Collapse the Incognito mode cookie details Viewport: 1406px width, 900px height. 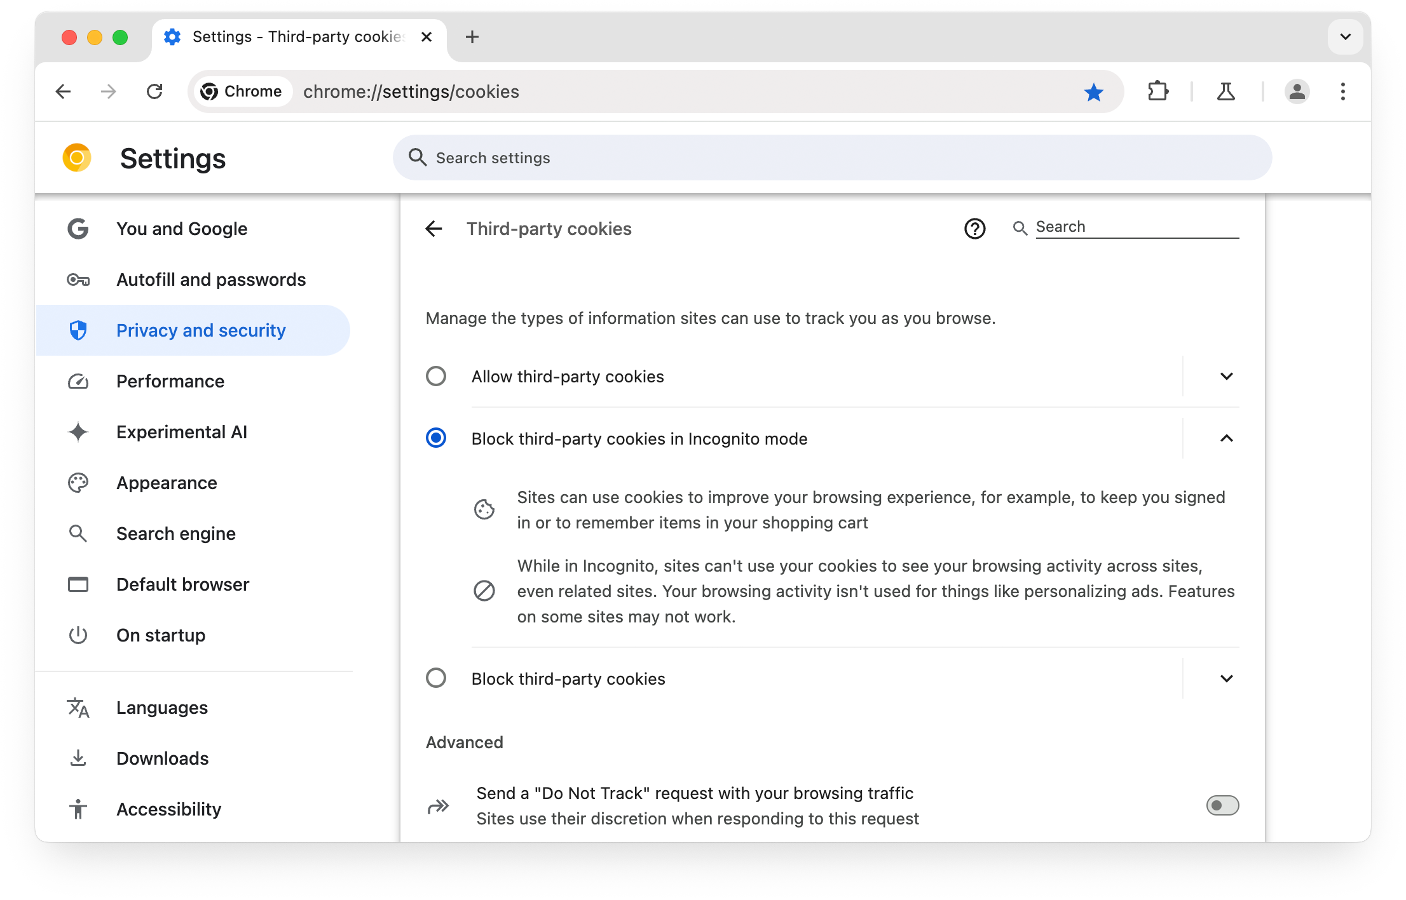(1227, 438)
